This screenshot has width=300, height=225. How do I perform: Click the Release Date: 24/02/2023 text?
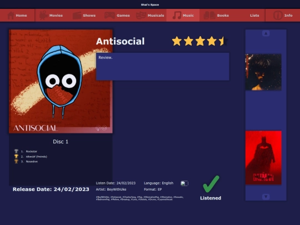tap(51, 189)
